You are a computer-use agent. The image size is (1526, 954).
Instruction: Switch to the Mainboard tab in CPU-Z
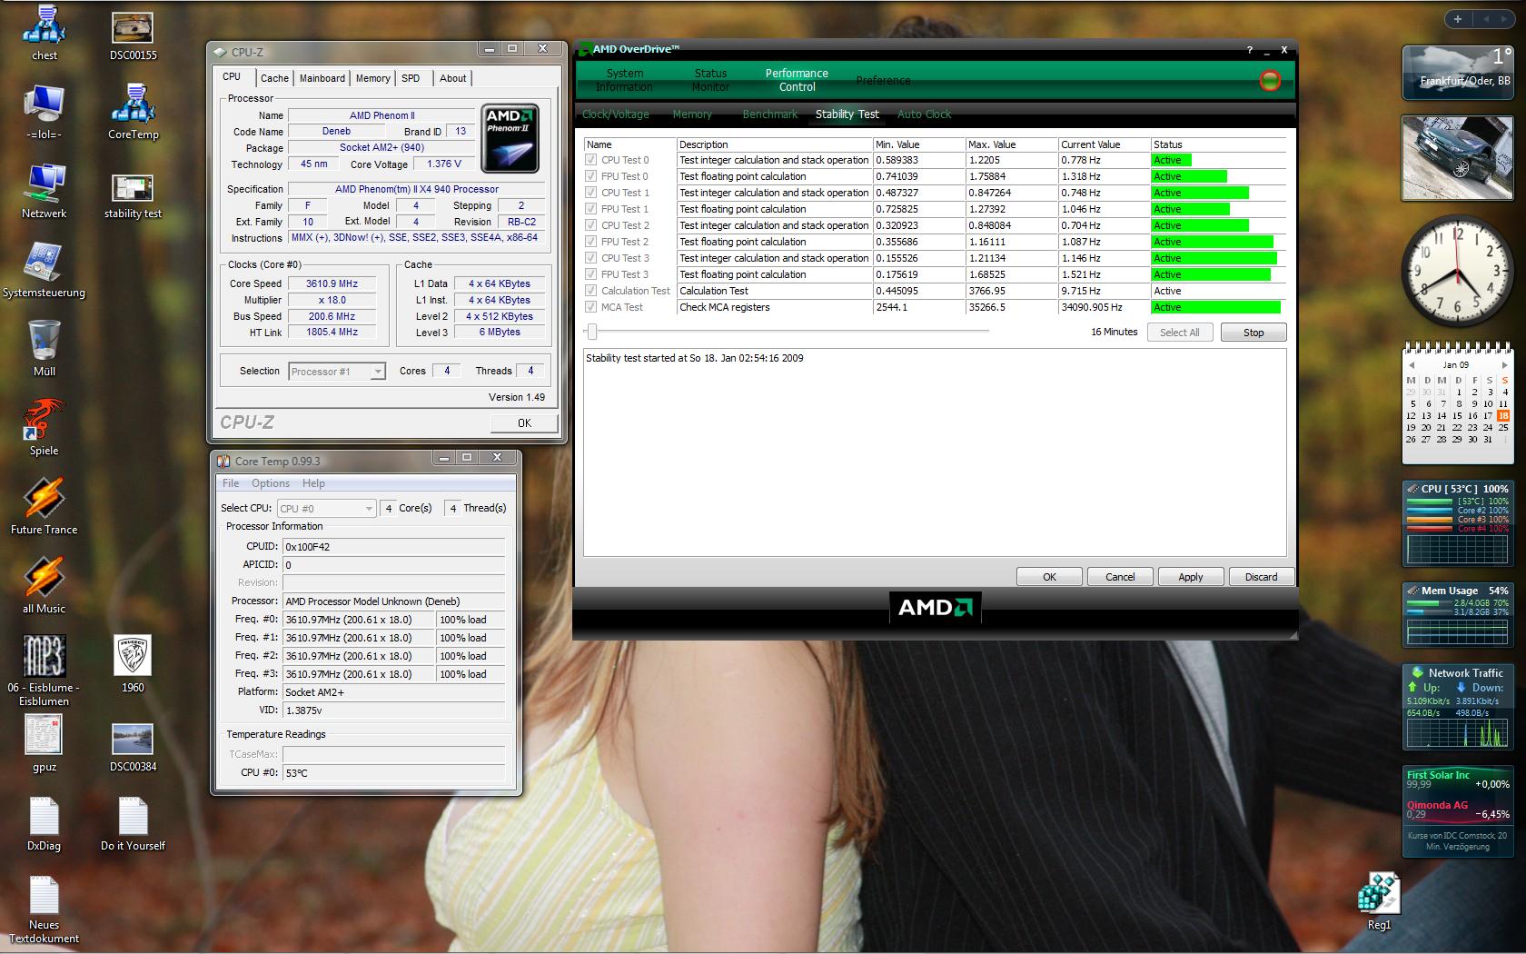point(322,79)
